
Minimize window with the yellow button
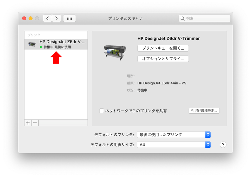pos(30,19)
